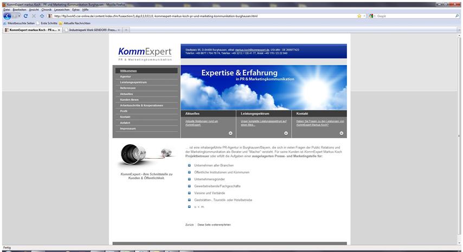Open the Hilfe menu

click(85, 10)
